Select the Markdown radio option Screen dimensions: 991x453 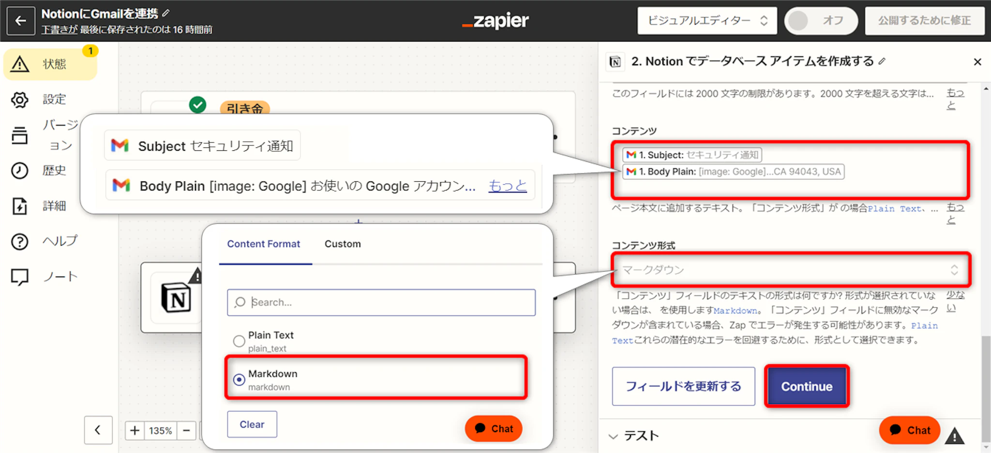point(239,380)
